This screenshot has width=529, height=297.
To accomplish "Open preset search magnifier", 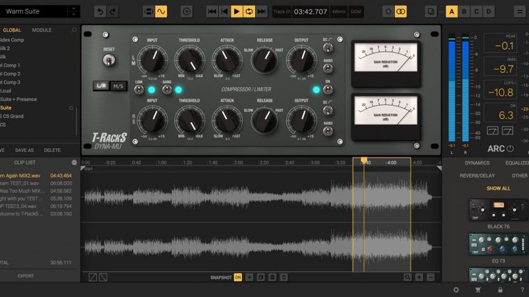I will coord(74,30).
